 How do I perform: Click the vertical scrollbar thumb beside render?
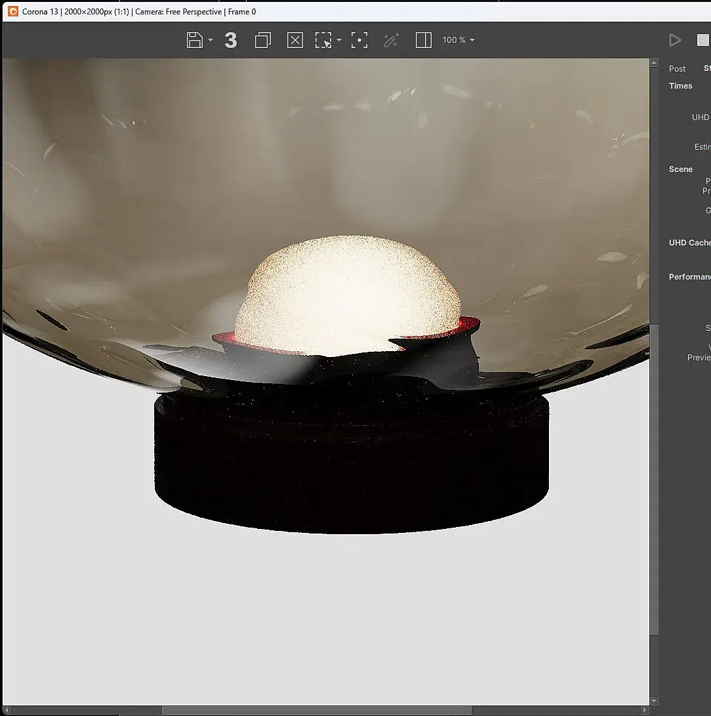[x=654, y=479]
